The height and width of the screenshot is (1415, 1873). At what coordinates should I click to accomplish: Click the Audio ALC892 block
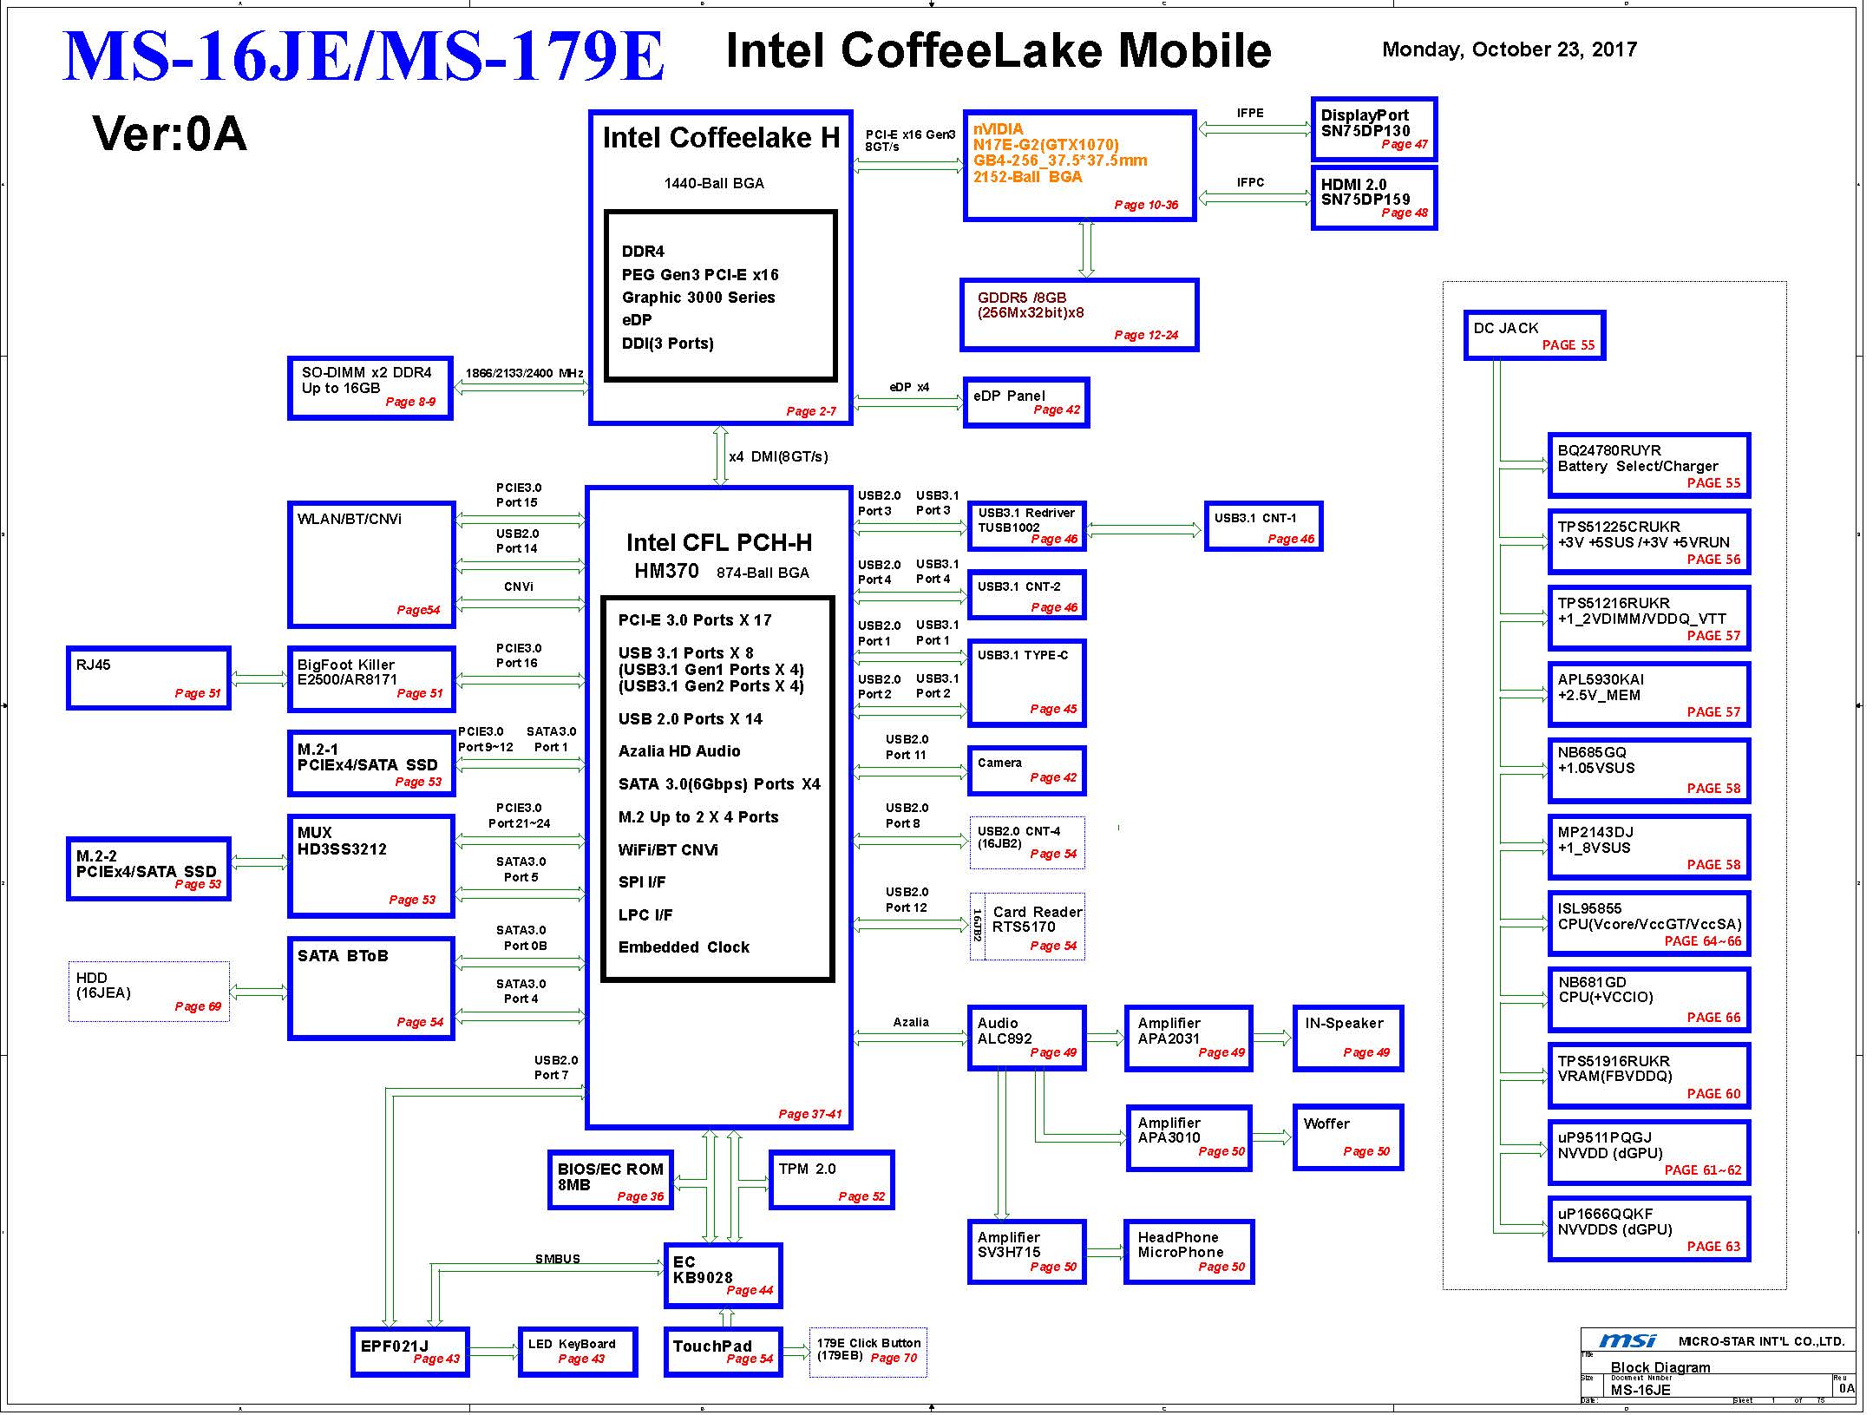1026,1038
